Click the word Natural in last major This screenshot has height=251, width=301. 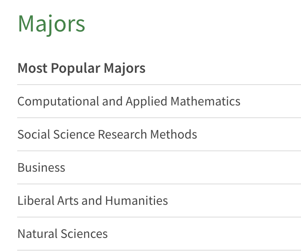38,233
